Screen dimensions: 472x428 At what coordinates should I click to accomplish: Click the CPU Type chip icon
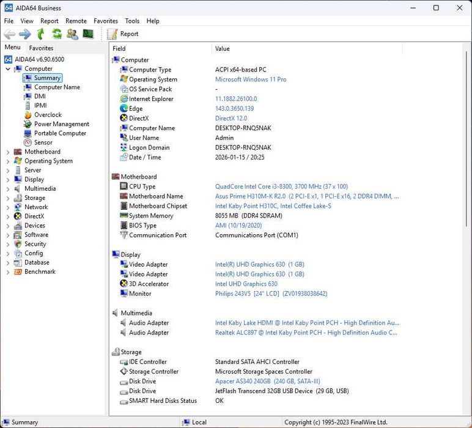click(124, 186)
